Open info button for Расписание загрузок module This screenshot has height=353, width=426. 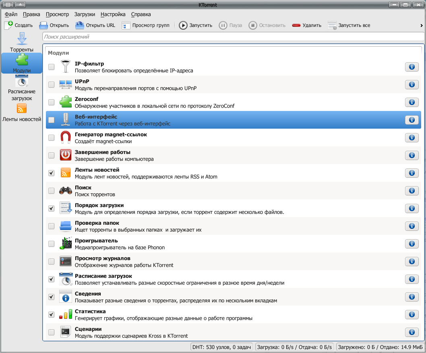412,279
